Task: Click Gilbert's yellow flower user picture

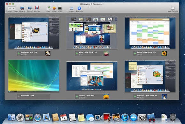Action: [x=106, y=97]
